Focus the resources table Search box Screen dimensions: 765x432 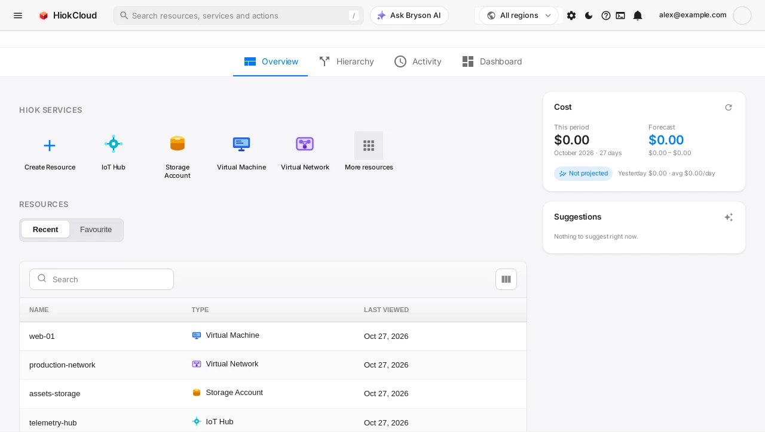click(102, 279)
